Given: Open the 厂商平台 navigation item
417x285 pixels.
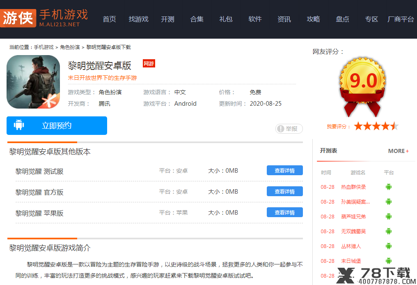Looking at the screenshot, I should coord(401,19).
